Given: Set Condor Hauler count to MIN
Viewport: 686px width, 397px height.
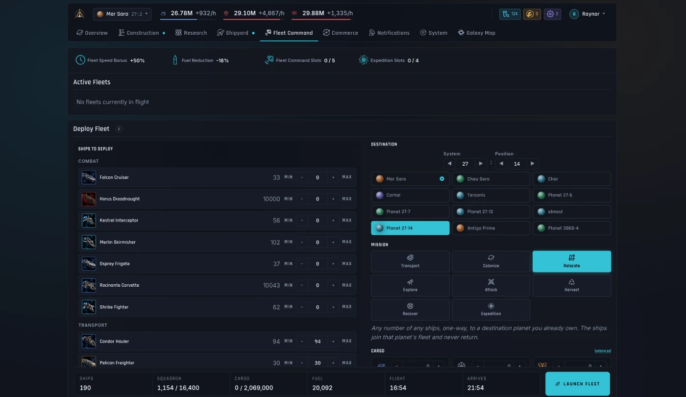Looking at the screenshot, I should (x=289, y=341).
